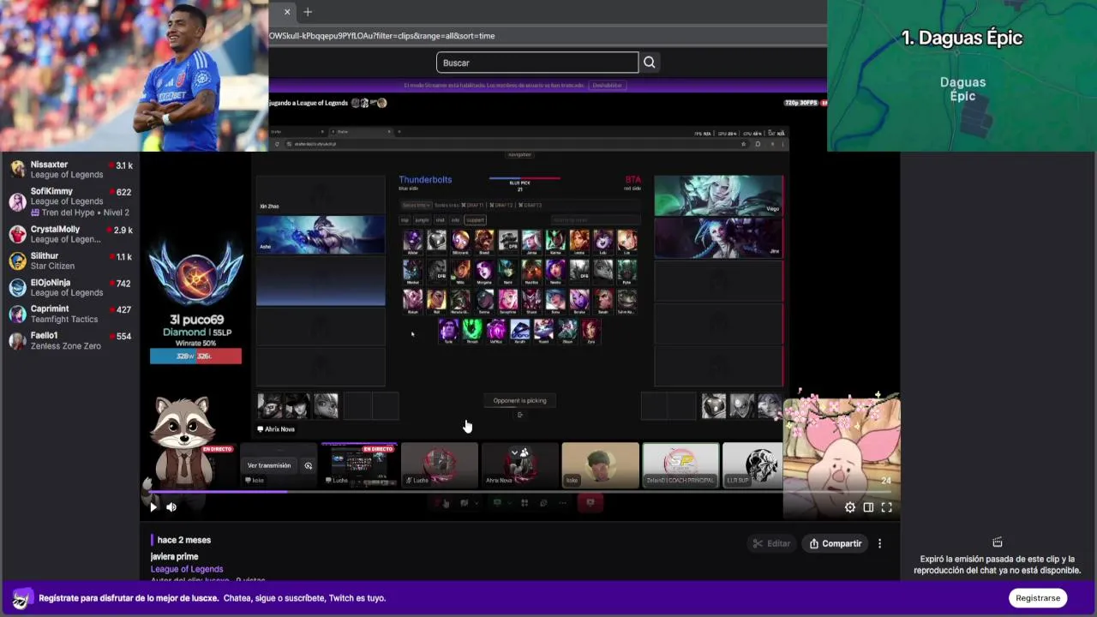
Task: Pick the Alistar champion icon
Action: (413, 241)
